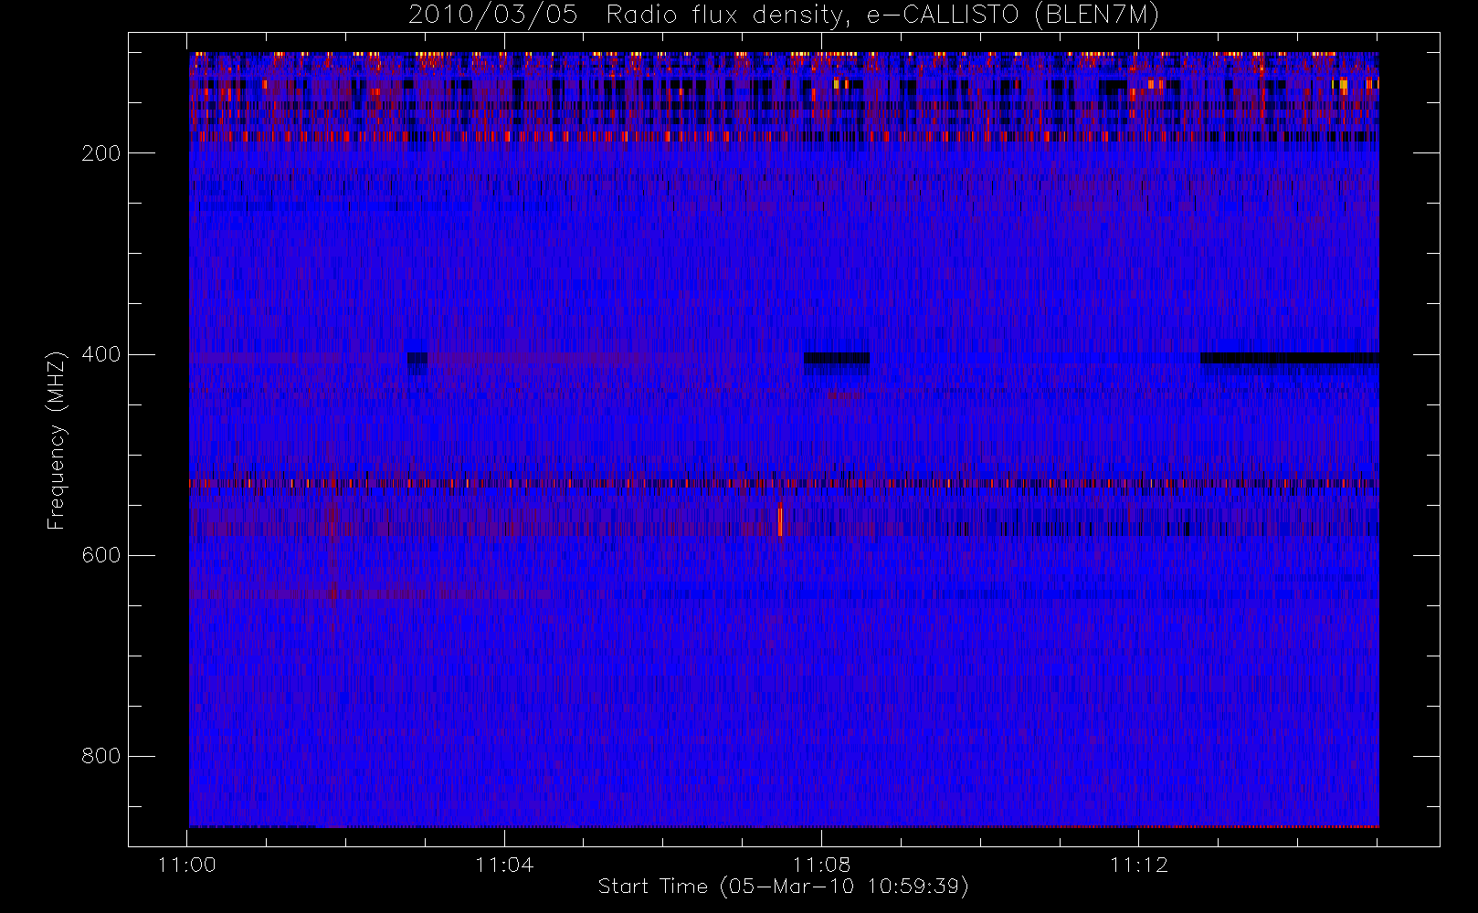Click the 11:04 time tick label
1478x913 pixels.
click(504, 865)
